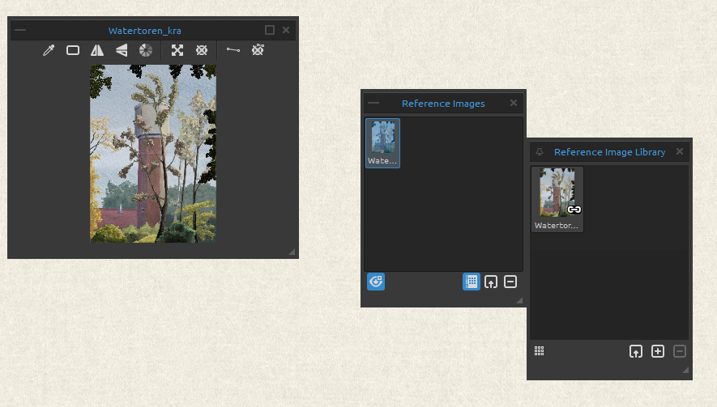Remove selected image from Reference Images

point(510,282)
